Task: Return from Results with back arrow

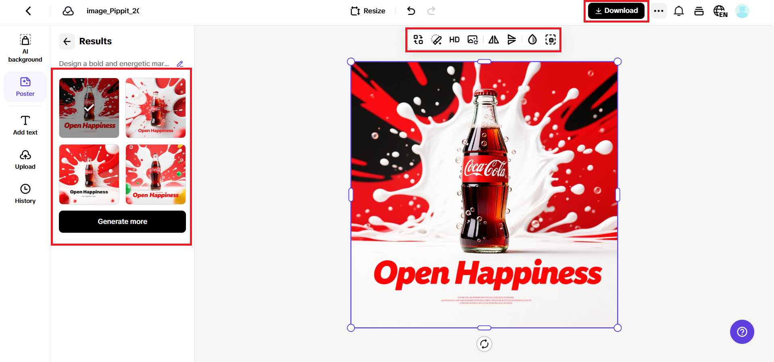Action: pyautogui.click(x=67, y=41)
